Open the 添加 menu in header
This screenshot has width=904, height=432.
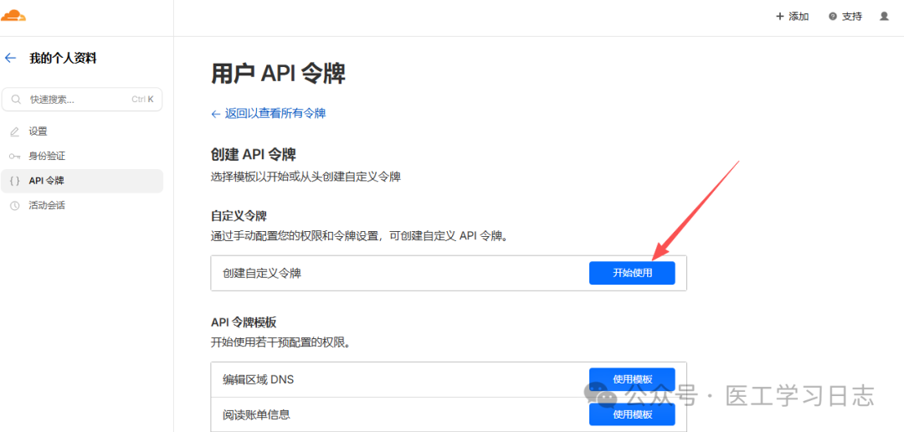[792, 17]
